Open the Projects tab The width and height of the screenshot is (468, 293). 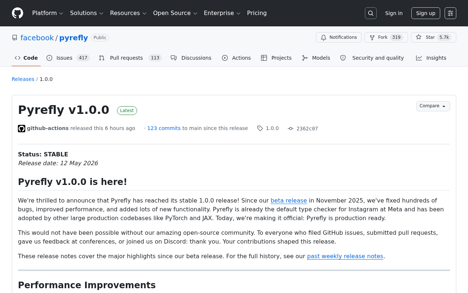point(276,58)
